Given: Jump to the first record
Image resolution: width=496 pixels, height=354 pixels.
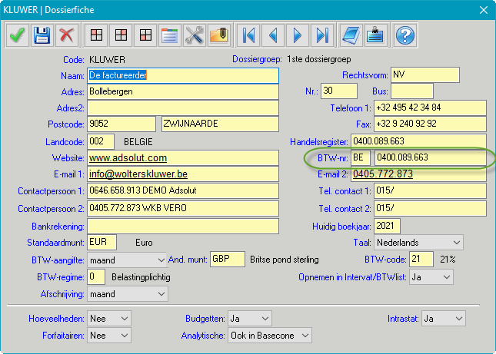Looking at the screenshot, I should coord(249,35).
